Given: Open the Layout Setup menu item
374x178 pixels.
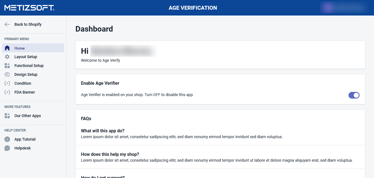Looking at the screenshot, I should (26, 57).
